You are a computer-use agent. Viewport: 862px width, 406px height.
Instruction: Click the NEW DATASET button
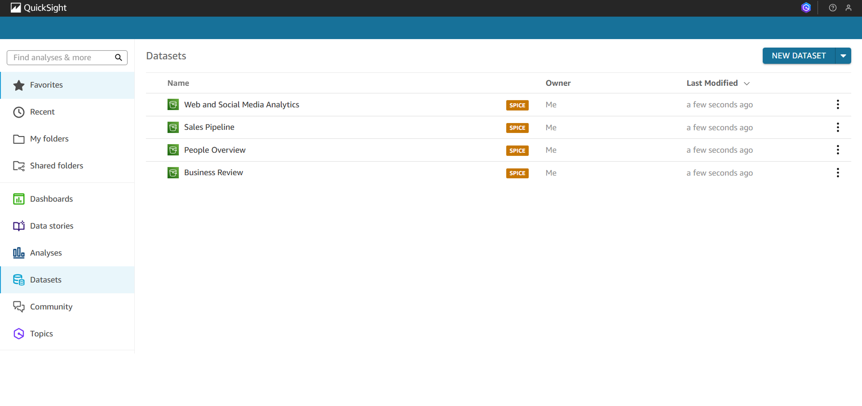(798, 56)
